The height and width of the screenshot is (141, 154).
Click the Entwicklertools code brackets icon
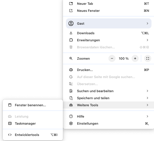(x=10, y=135)
